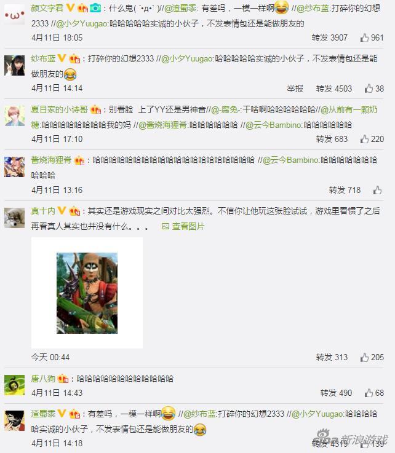
Task: Open the game character image thumbnail
Action: 87,293
